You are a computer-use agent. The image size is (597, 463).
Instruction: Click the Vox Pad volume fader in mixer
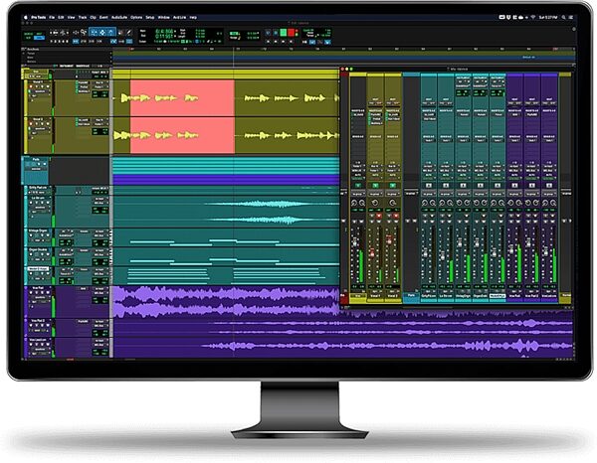tap(511, 249)
